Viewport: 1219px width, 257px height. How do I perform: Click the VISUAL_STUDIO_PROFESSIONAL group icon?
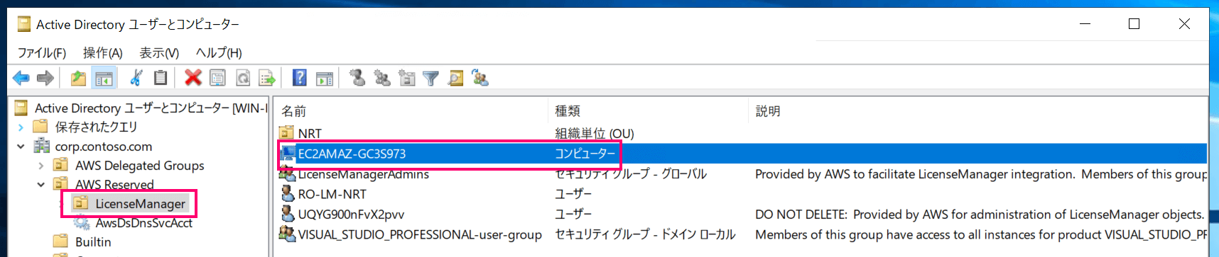287,234
